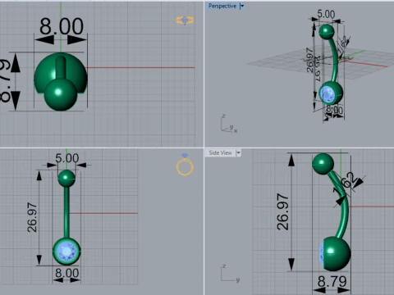
Task: Click the small top ball in front view
Action: [x=66, y=179]
